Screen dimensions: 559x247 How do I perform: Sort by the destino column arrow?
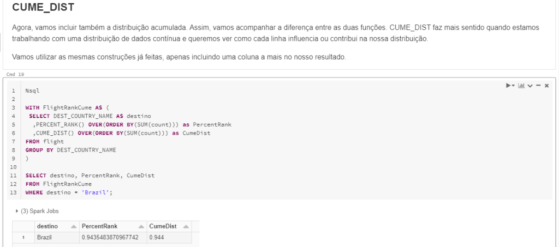pos(73,226)
